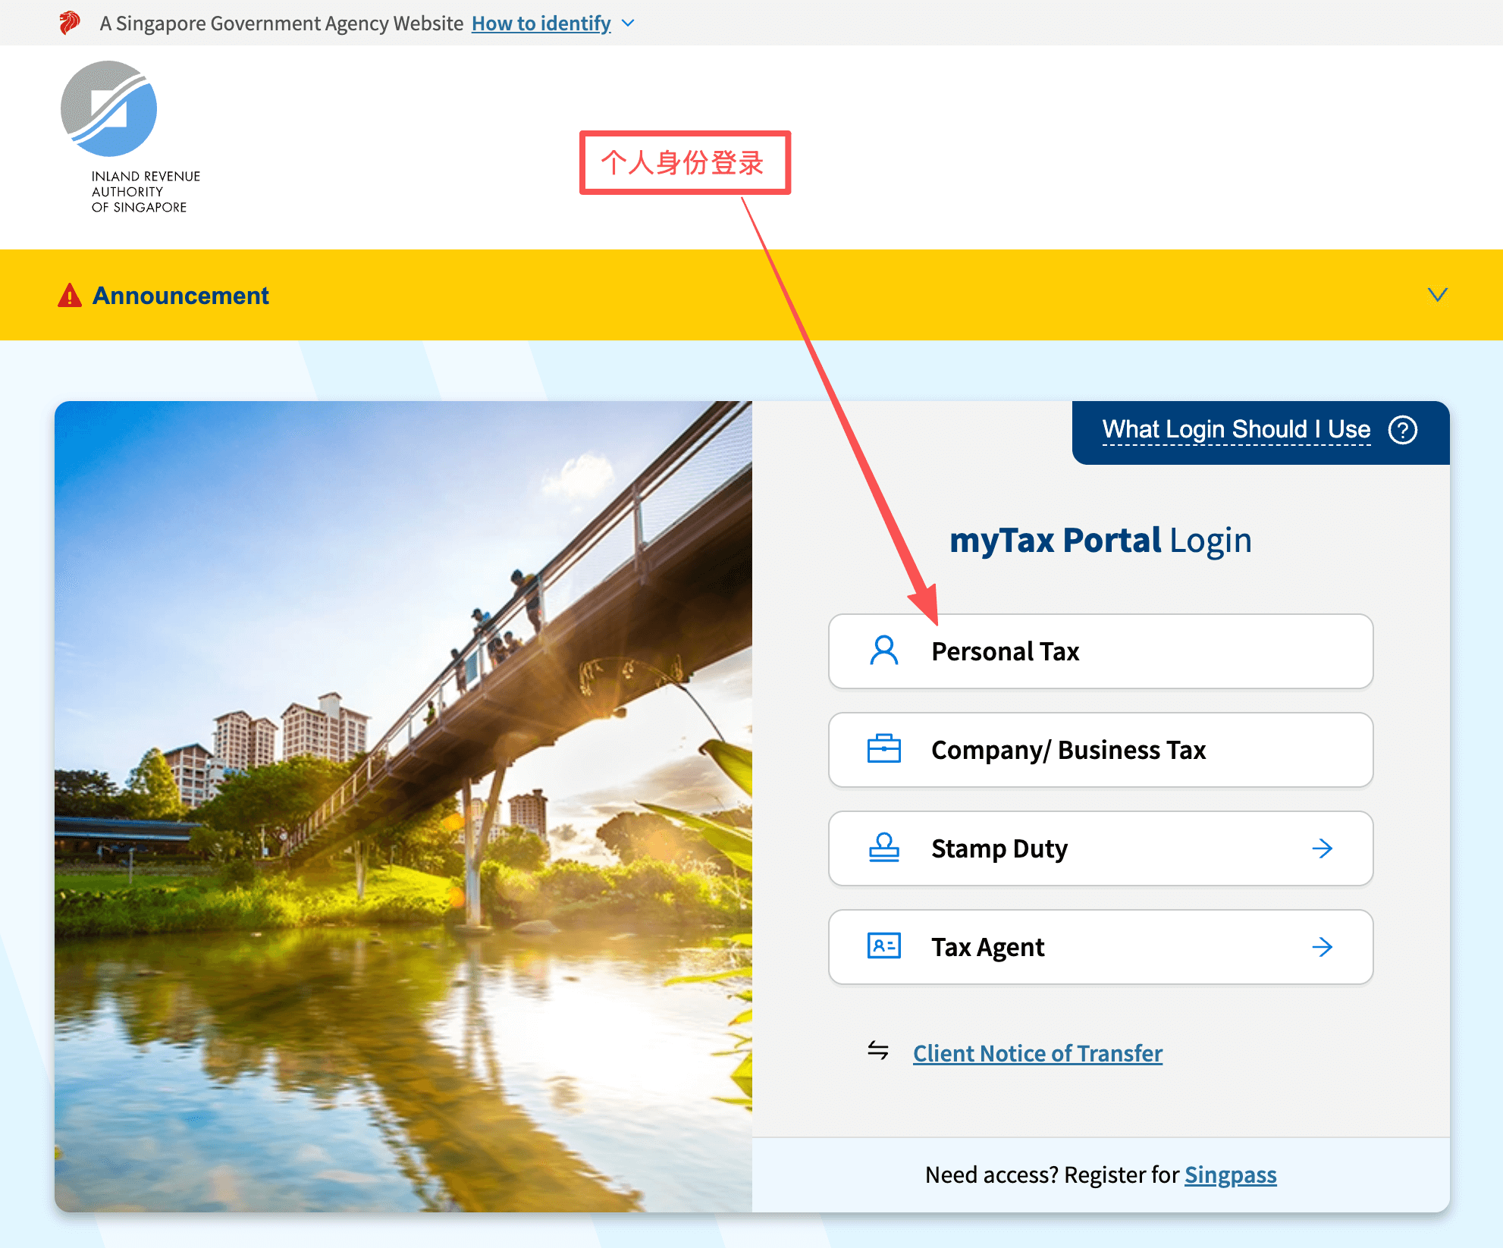Click the red warning triangle icon
This screenshot has width=1503, height=1248.
[x=70, y=295]
